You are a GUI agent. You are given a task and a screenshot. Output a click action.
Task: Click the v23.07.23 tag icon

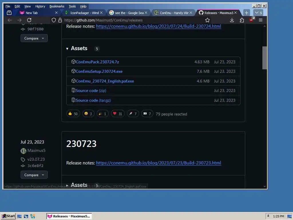pyautogui.click(x=23, y=159)
